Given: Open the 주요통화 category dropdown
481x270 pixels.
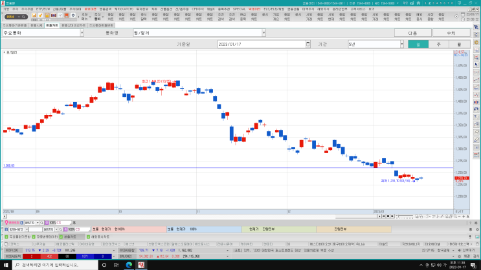Looking at the screenshot, I should pos(82,33).
